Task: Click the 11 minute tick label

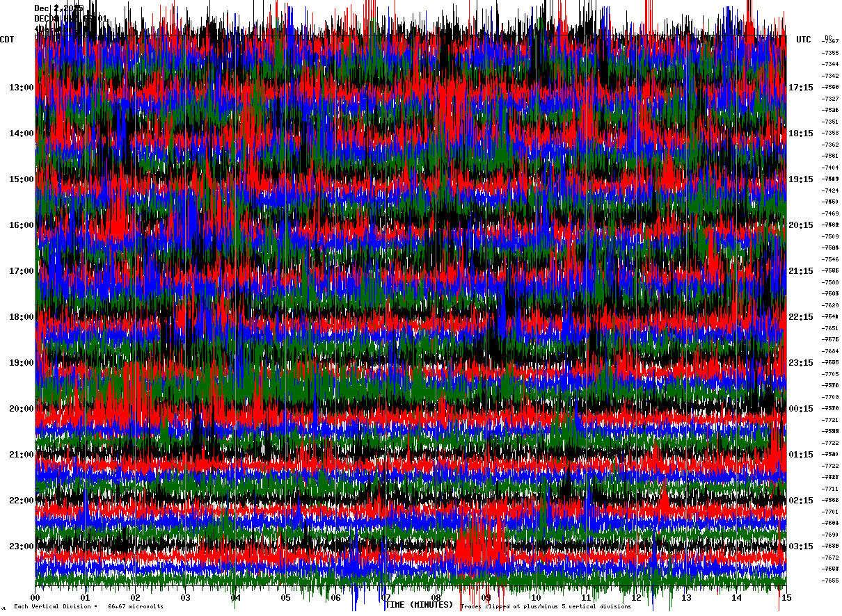Action: pyautogui.click(x=587, y=597)
